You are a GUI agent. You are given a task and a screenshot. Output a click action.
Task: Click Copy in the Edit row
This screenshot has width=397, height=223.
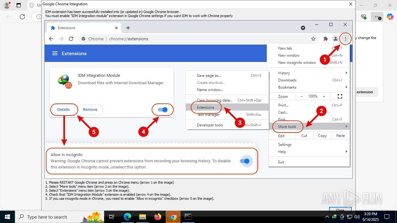coord(323,136)
